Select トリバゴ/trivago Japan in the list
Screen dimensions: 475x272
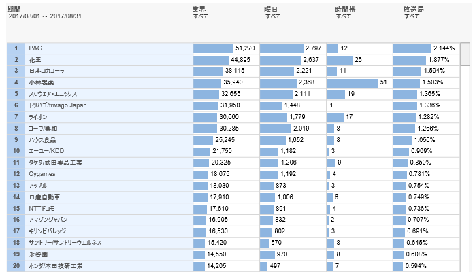59,105
